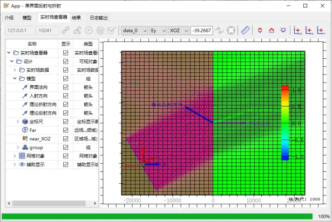This screenshot has height=222, width=332.
Task: Click the disconnect link icon
Action: pyautogui.click(x=77, y=31)
